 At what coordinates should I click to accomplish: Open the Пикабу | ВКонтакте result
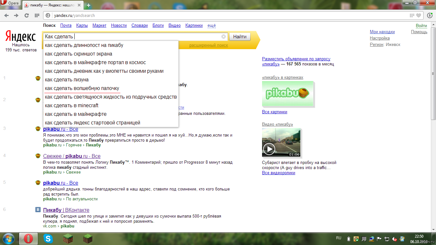pos(66,210)
